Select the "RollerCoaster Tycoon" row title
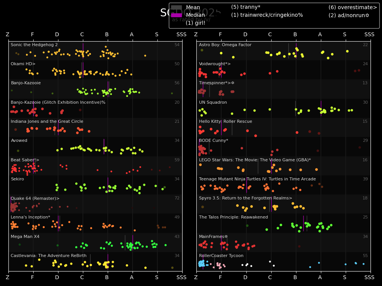Image resolution: width=382 pixels, height=286 pixels. 221,255
